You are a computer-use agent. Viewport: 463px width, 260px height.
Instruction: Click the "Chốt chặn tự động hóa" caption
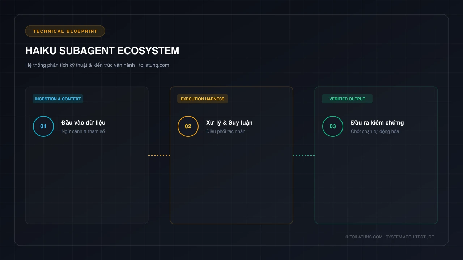tap(375, 131)
